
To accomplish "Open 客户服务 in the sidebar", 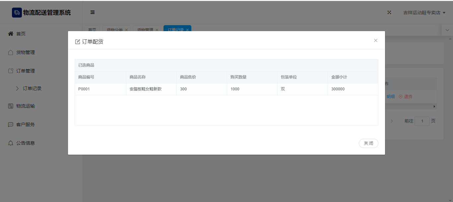I will pos(25,125).
